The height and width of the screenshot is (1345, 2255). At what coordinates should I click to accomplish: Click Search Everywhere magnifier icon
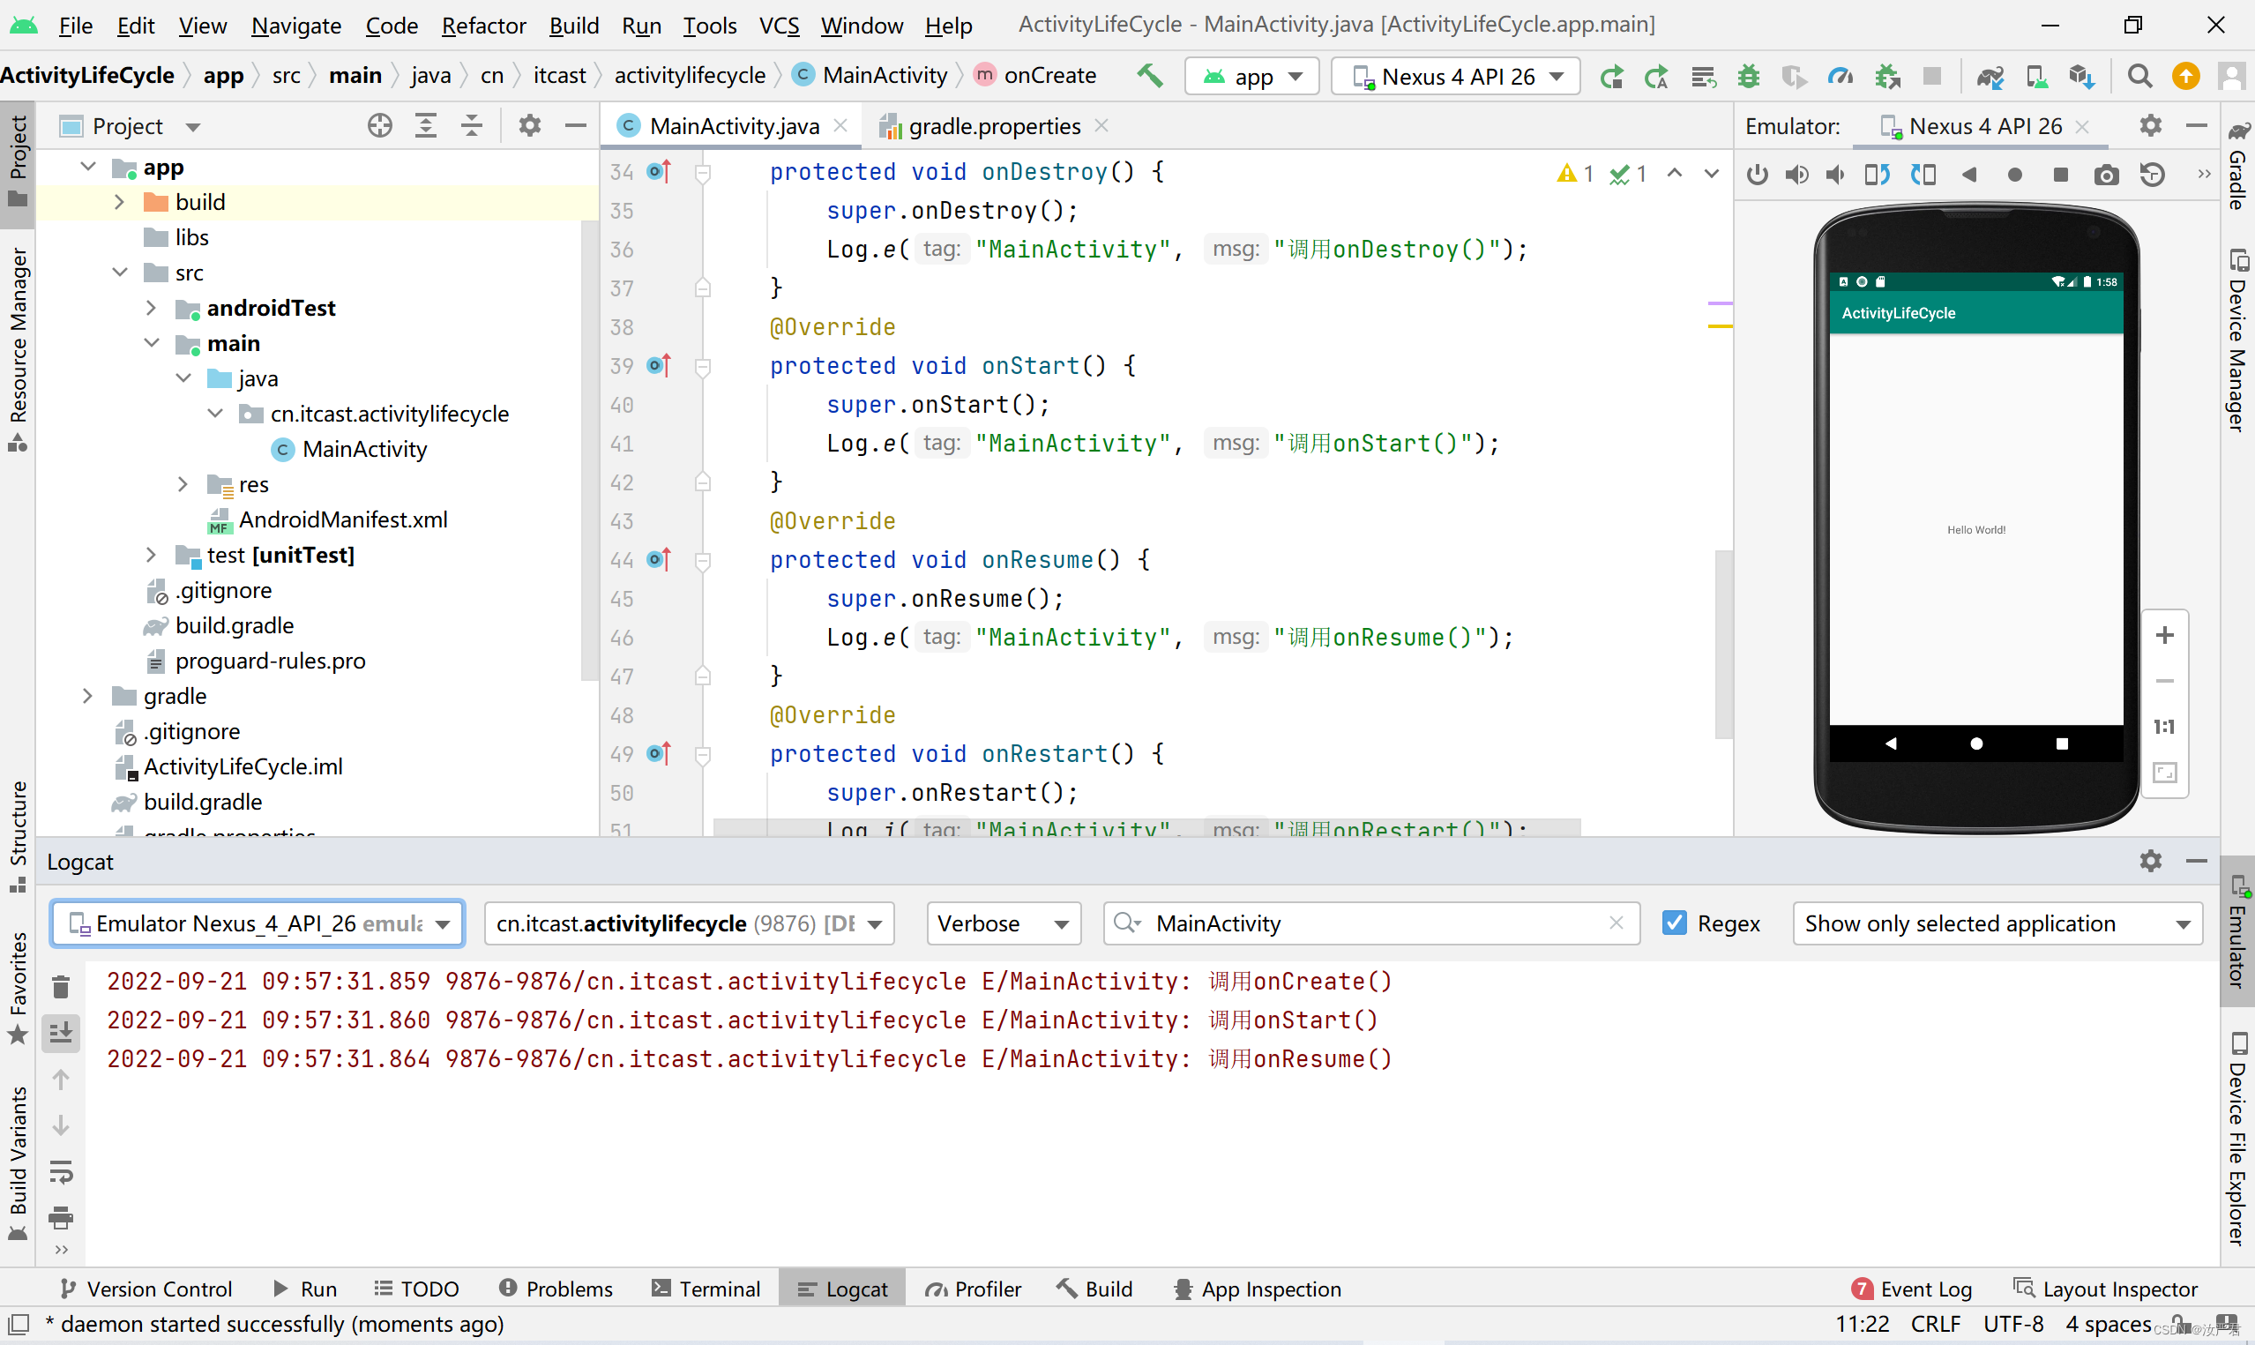(2139, 76)
